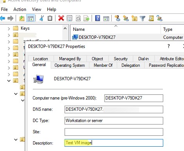
Task: Switch to the Member Of tab
Action: (103, 65)
